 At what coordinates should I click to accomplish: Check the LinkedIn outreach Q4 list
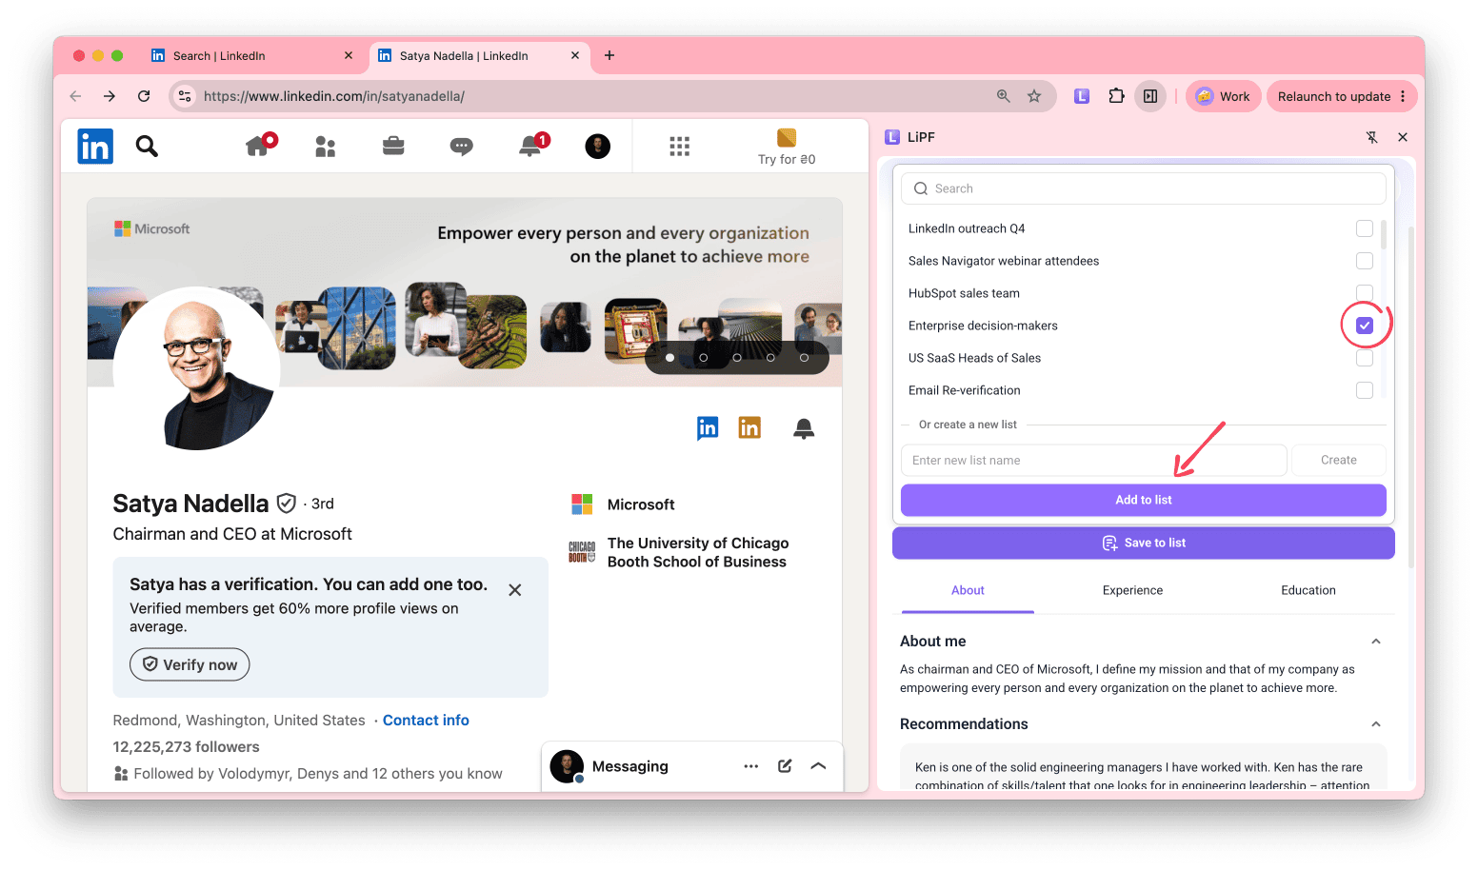(x=1365, y=228)
